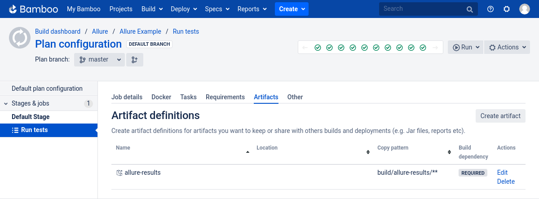
Task: Open My Bamboo in top navigation
Action: (x=84, y=9)
